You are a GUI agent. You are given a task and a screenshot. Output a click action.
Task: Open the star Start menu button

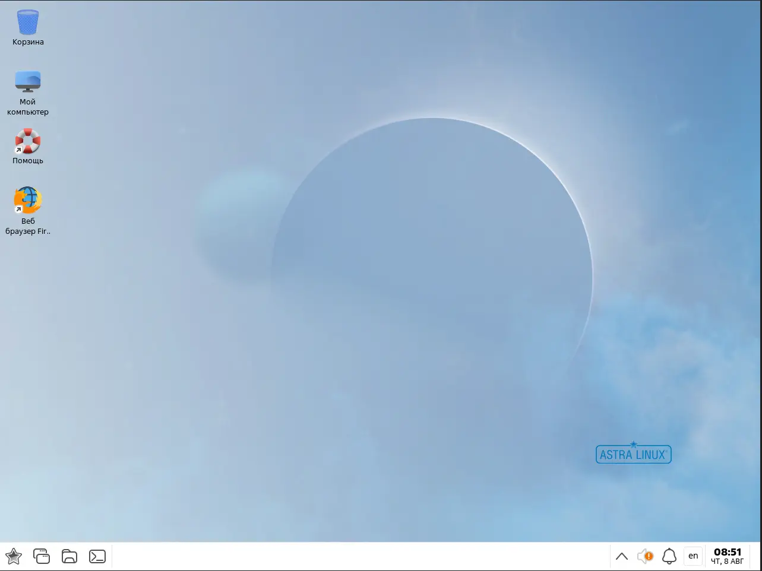(14, 557)
